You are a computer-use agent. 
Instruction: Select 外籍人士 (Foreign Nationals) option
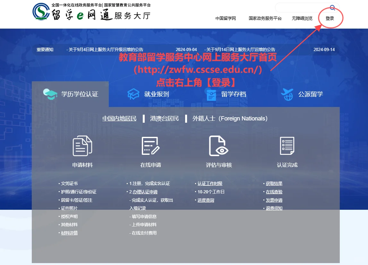tap(230, 119)
